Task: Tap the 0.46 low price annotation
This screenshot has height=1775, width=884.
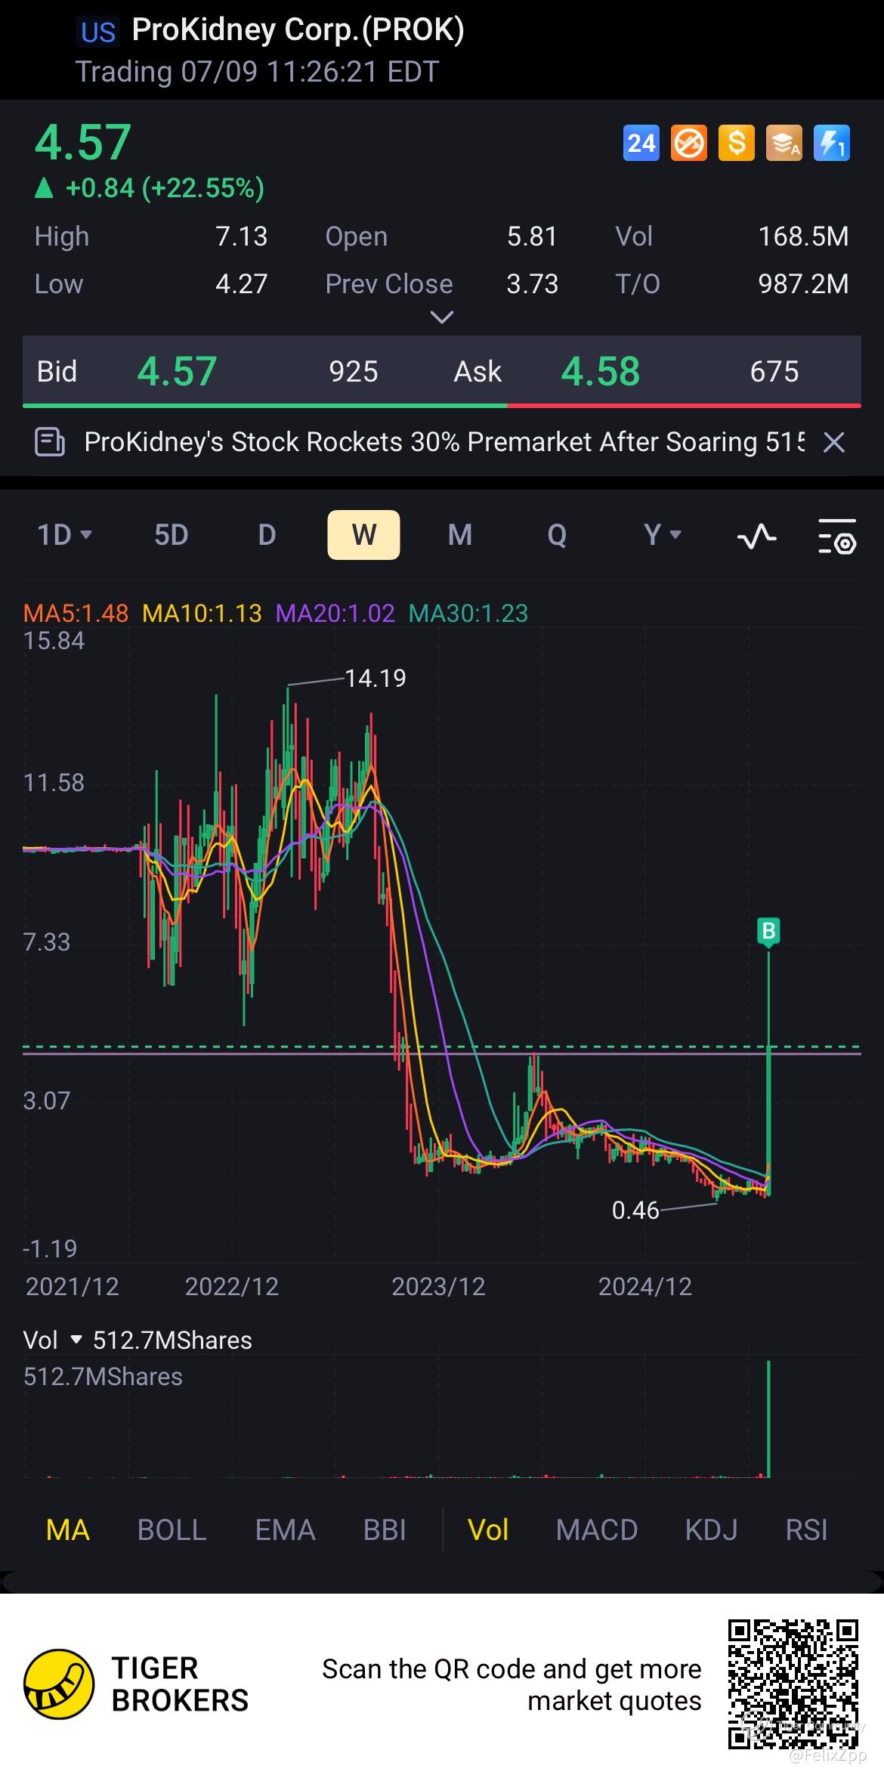Action: coord(635,1211)
